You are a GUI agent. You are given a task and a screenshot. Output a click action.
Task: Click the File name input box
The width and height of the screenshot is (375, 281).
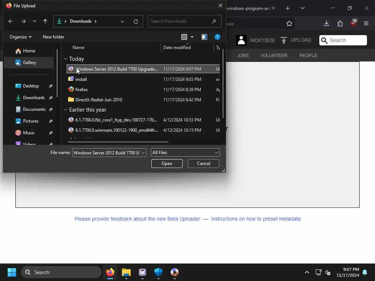click(107, 153)
